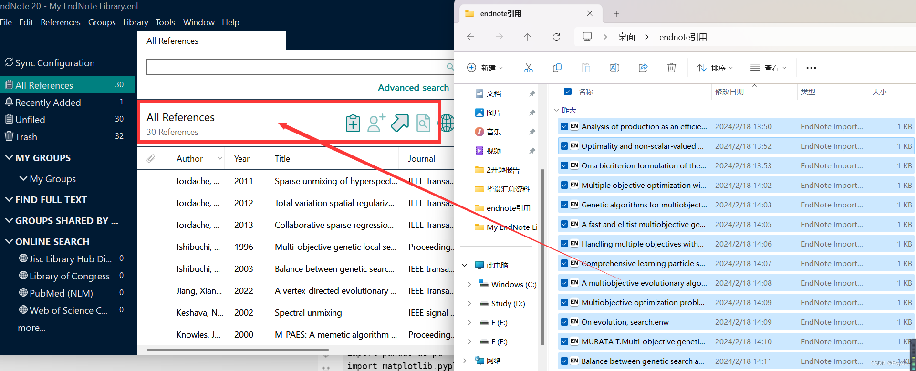Click the Copy icon in Explorer toolbar

[557, 68]
